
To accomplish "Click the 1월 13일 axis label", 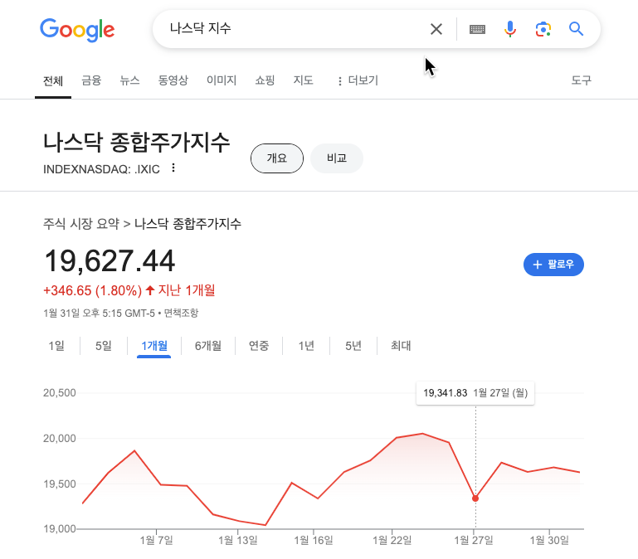I will pyautogui.click(x=238, y=540).
